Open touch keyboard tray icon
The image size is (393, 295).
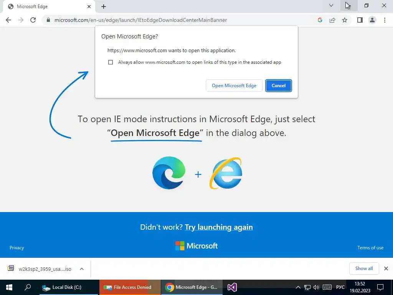(327, 287)
